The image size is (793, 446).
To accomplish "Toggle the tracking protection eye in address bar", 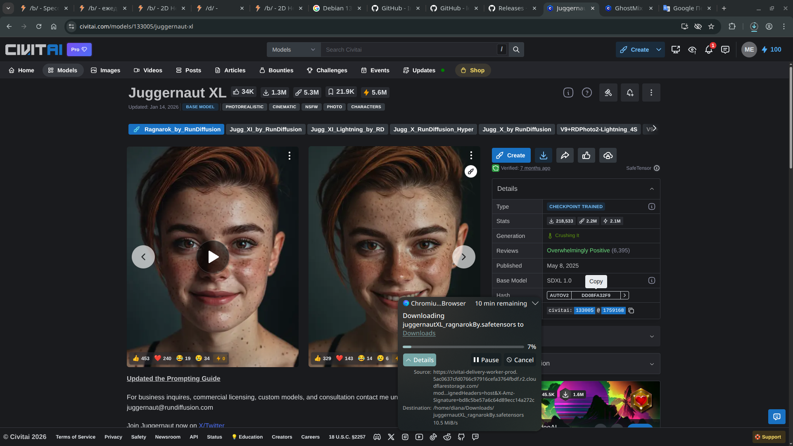I will (698, 26).
